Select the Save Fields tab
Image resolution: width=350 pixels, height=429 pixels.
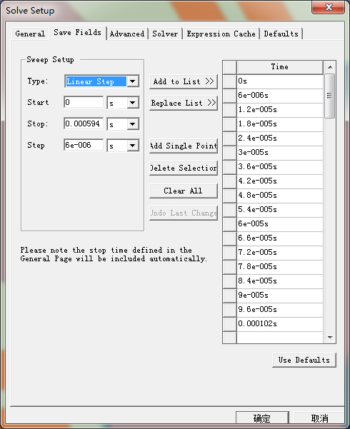[x=78, y=33]
